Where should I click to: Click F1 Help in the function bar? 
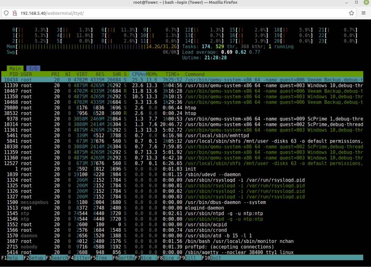pyautogui.click(x=12, y=258)
